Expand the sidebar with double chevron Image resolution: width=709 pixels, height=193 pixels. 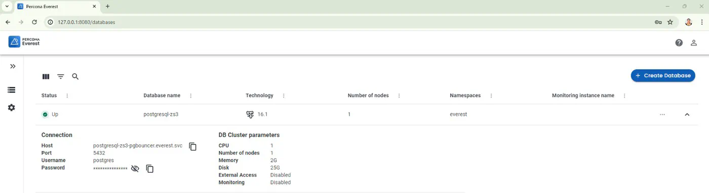point(13,66)
